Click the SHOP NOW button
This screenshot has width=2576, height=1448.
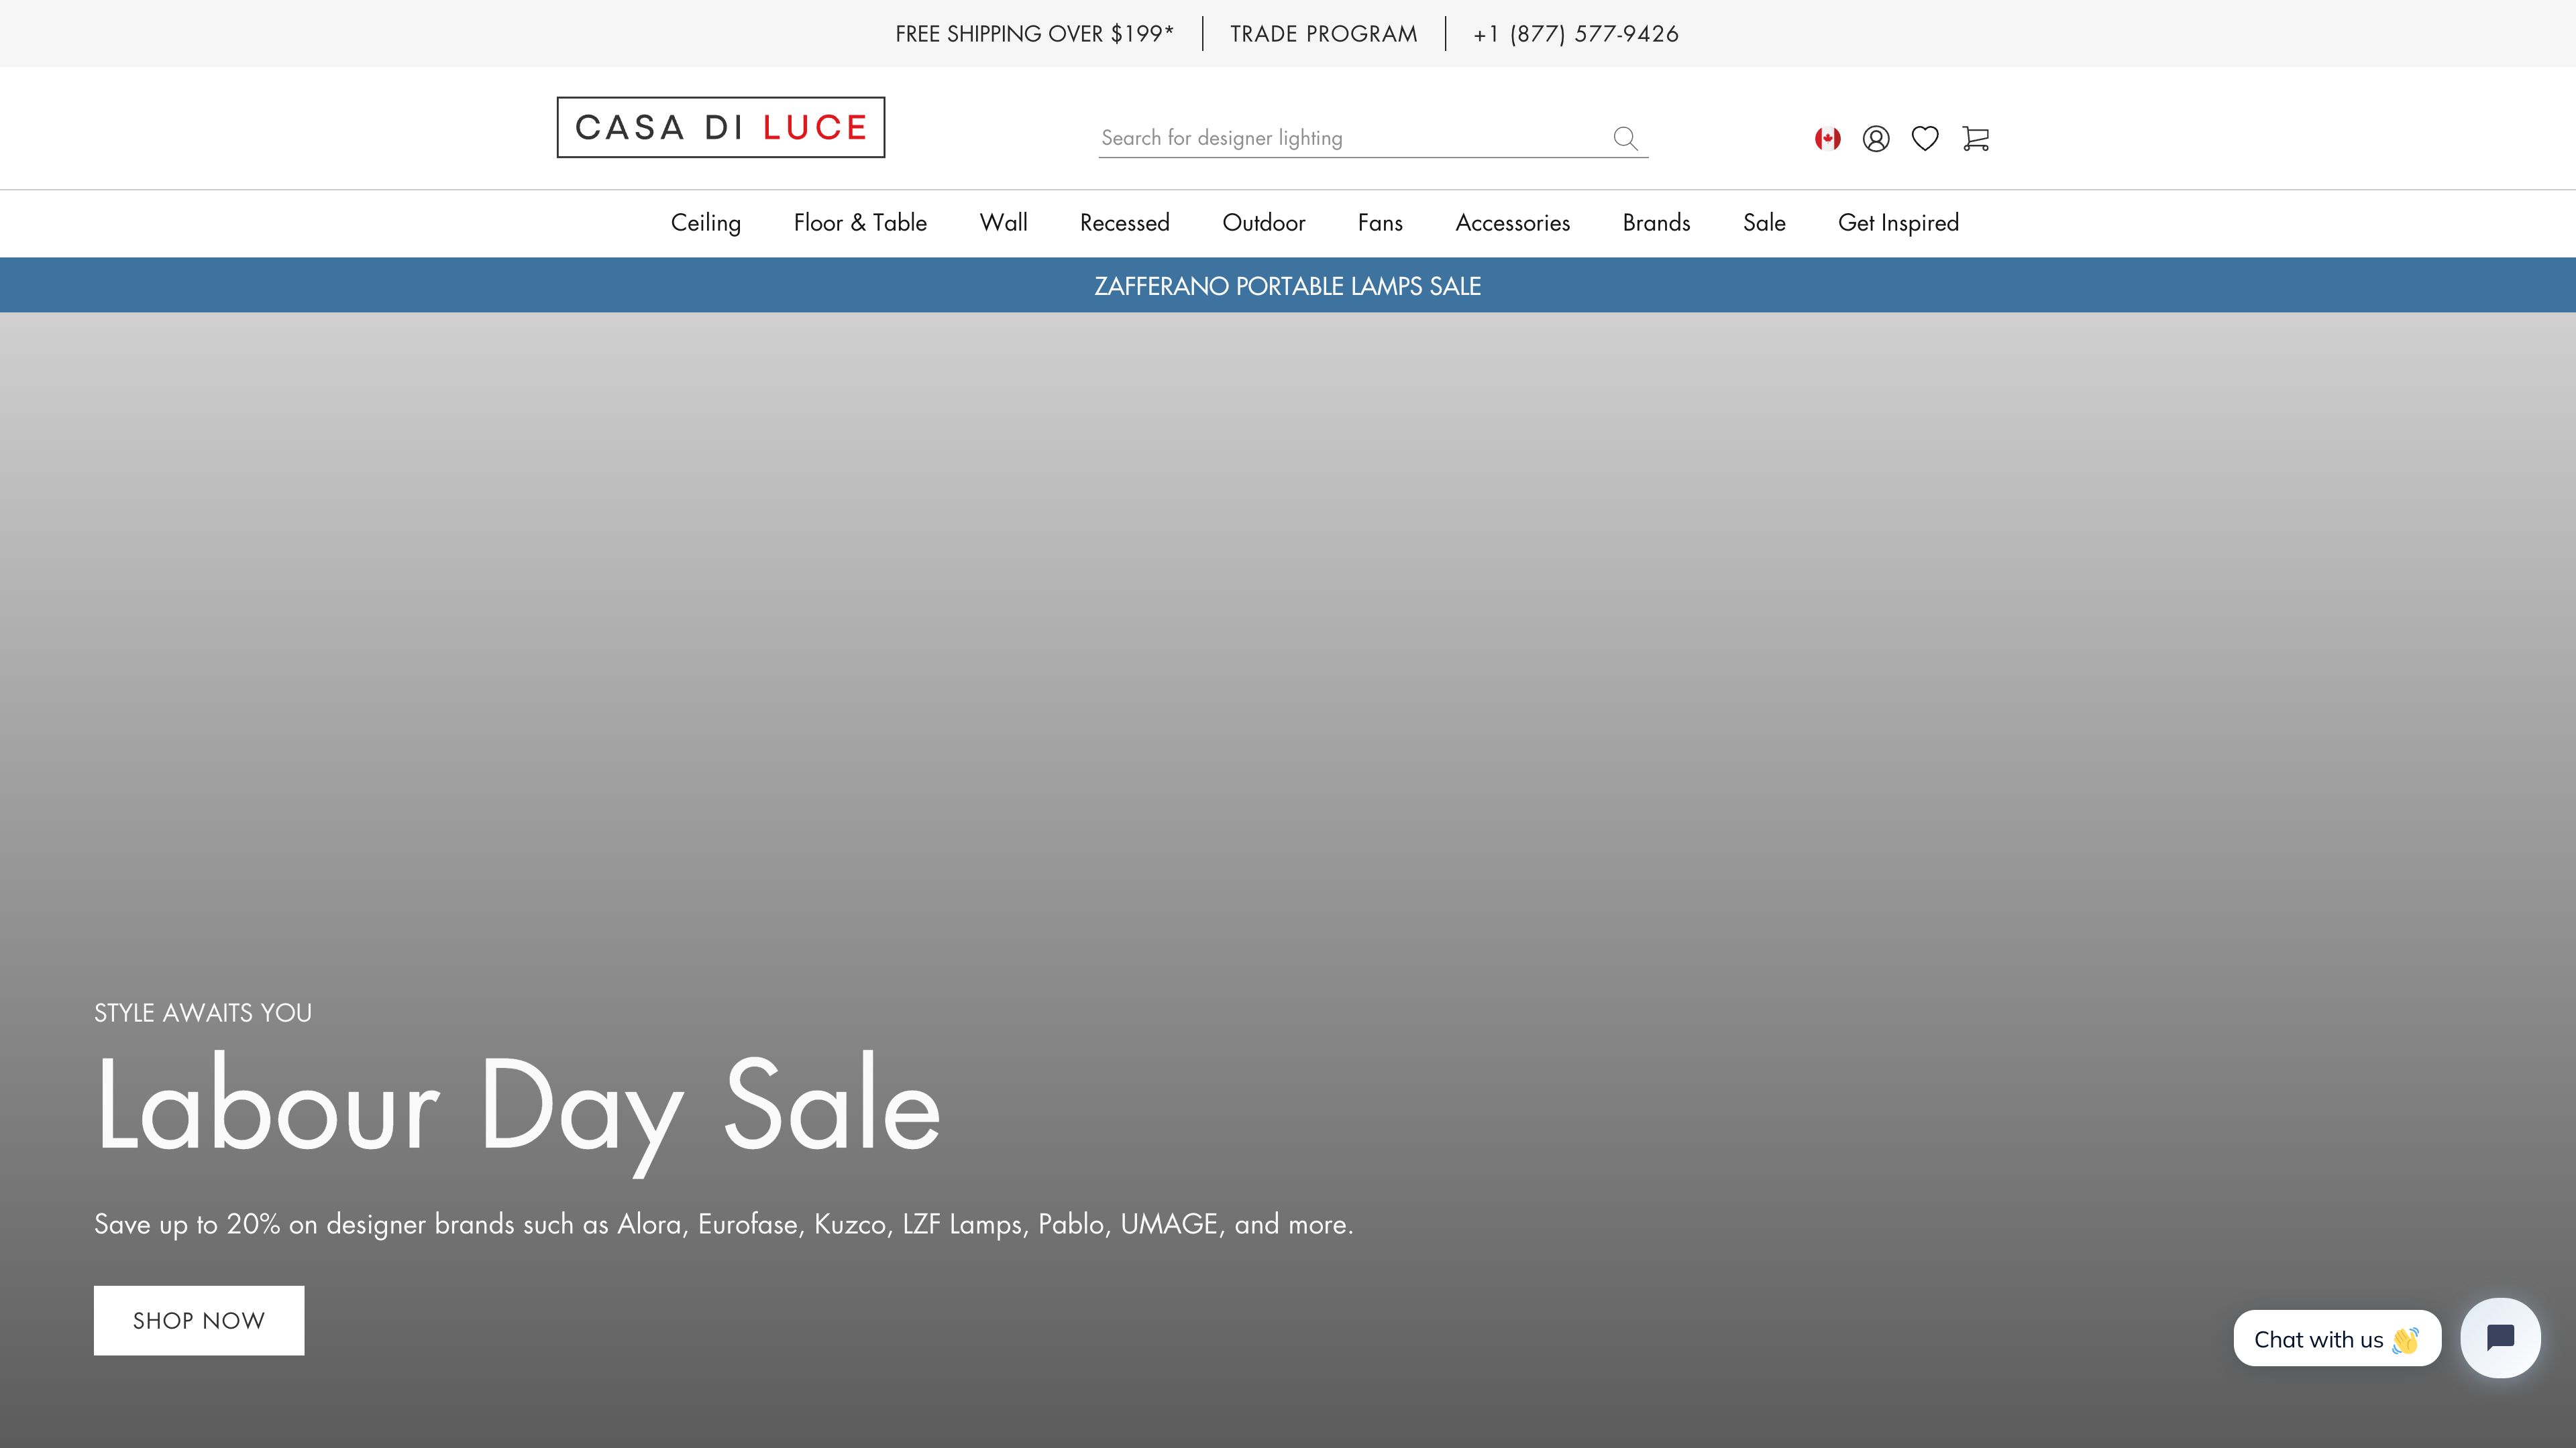tap(198, 1319)
